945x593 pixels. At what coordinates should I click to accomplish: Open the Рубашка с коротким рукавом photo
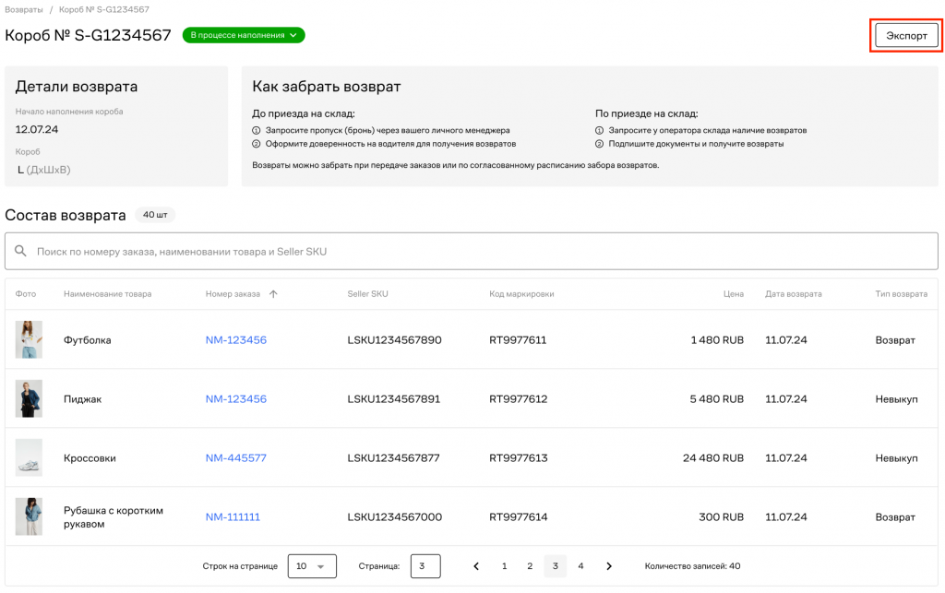29,516
